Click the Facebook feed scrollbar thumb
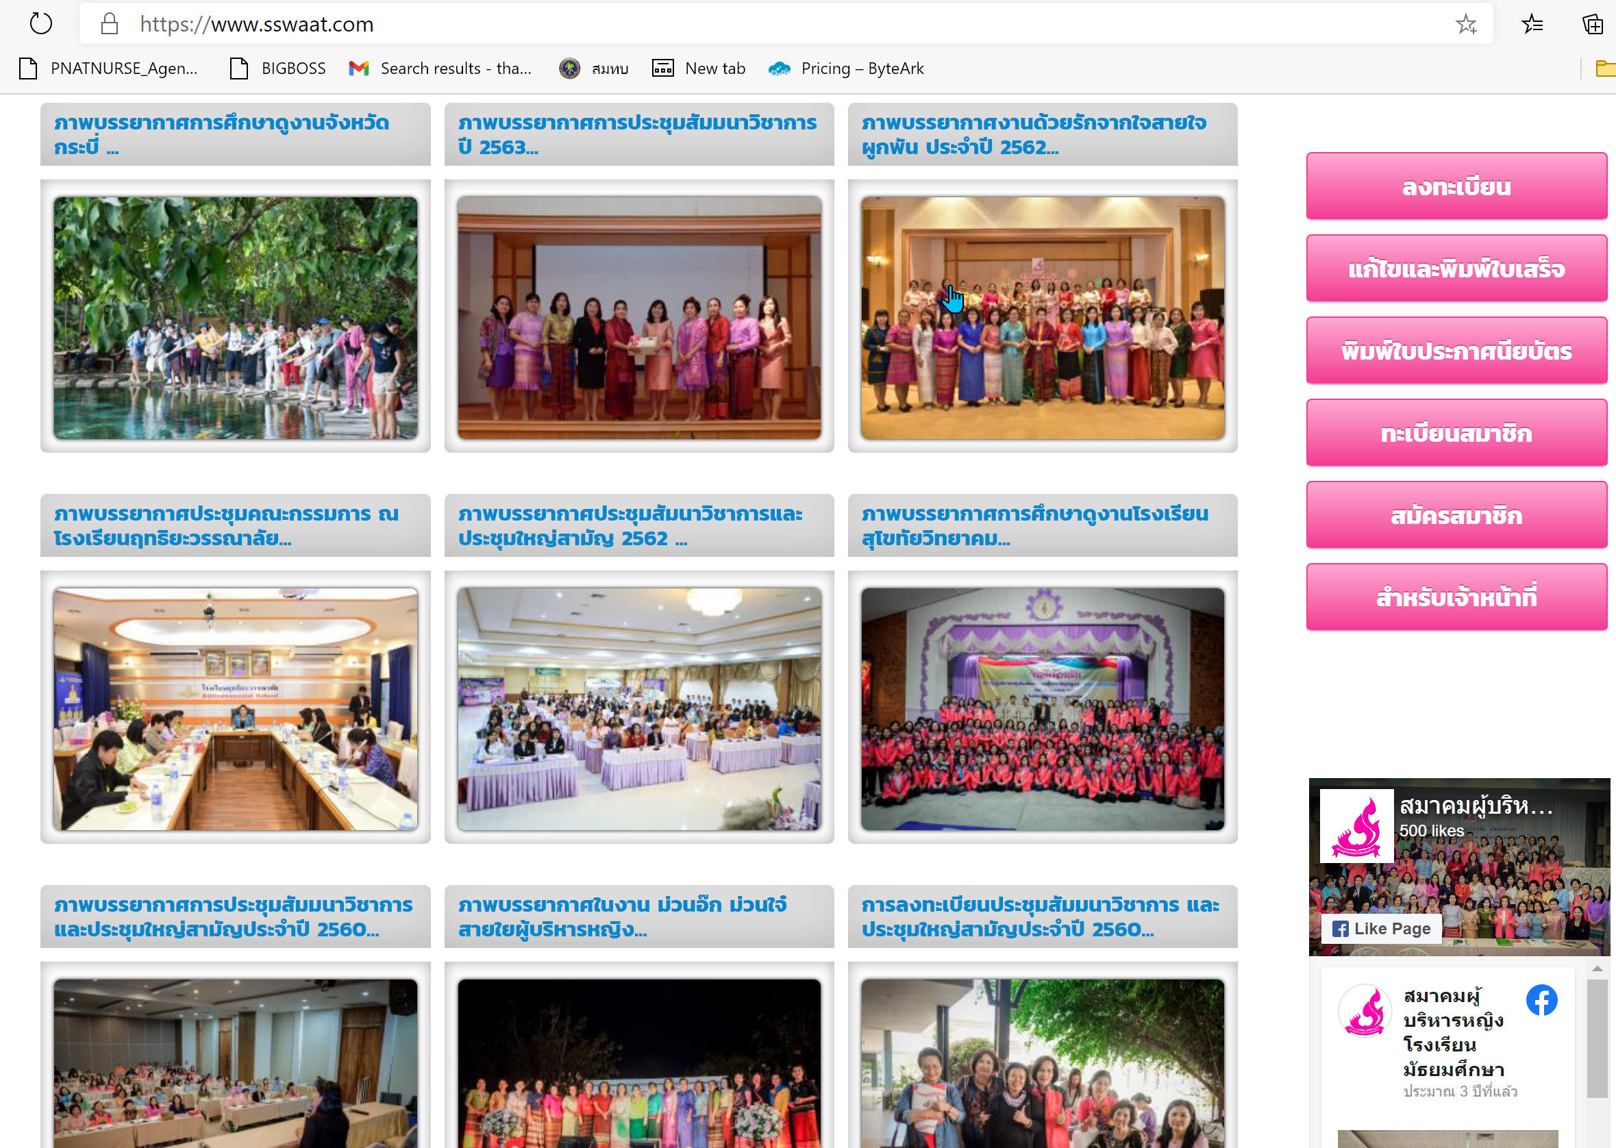 (1597, 1038)
